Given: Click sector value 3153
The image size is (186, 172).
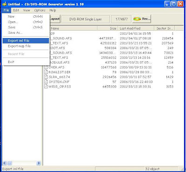Looking at the screenshot, I should [170, 86].
